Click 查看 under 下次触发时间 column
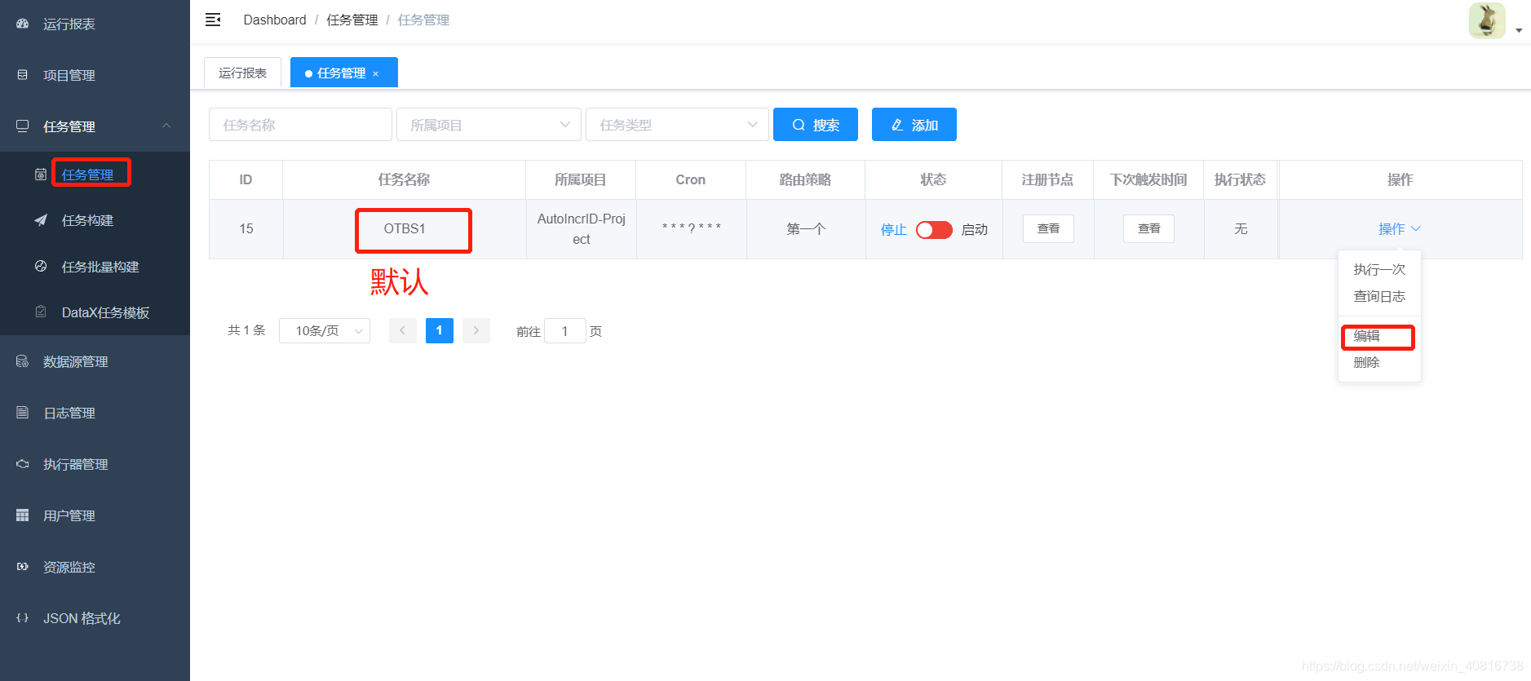 point(1148,228)
